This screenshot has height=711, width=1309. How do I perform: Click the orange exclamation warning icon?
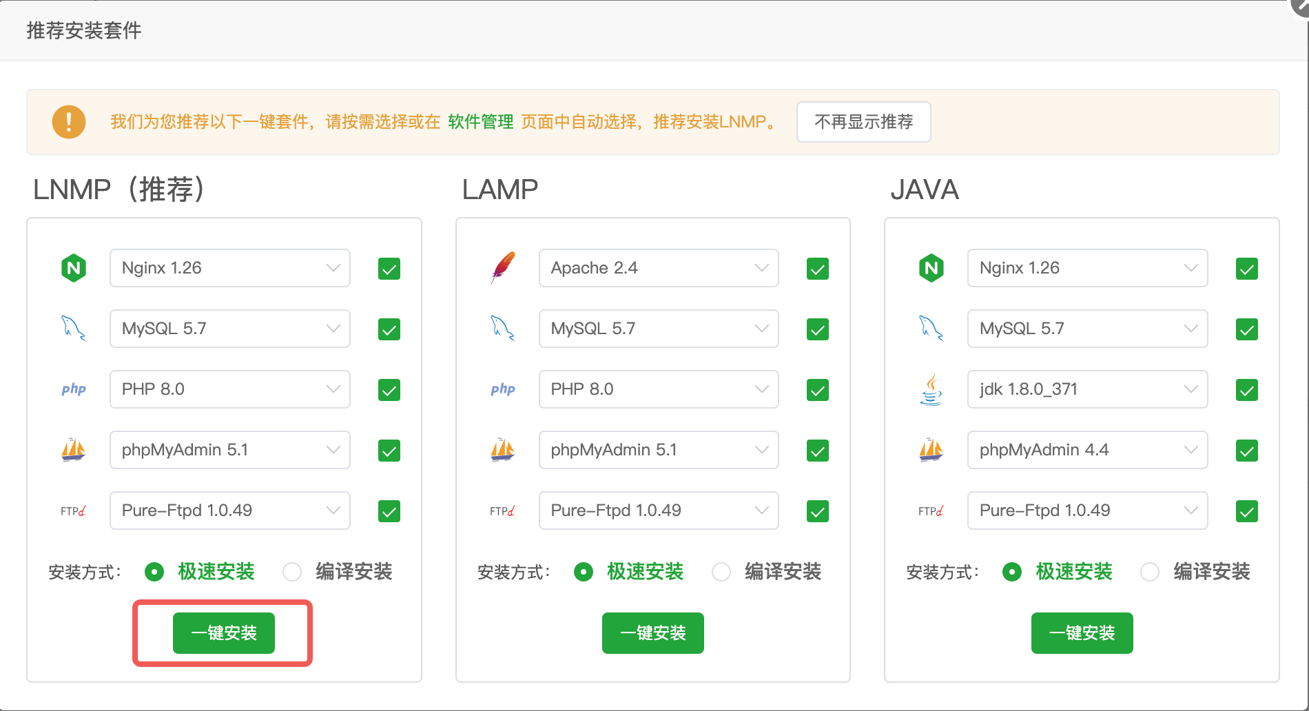pyautogui.click(x=69, y=122)
